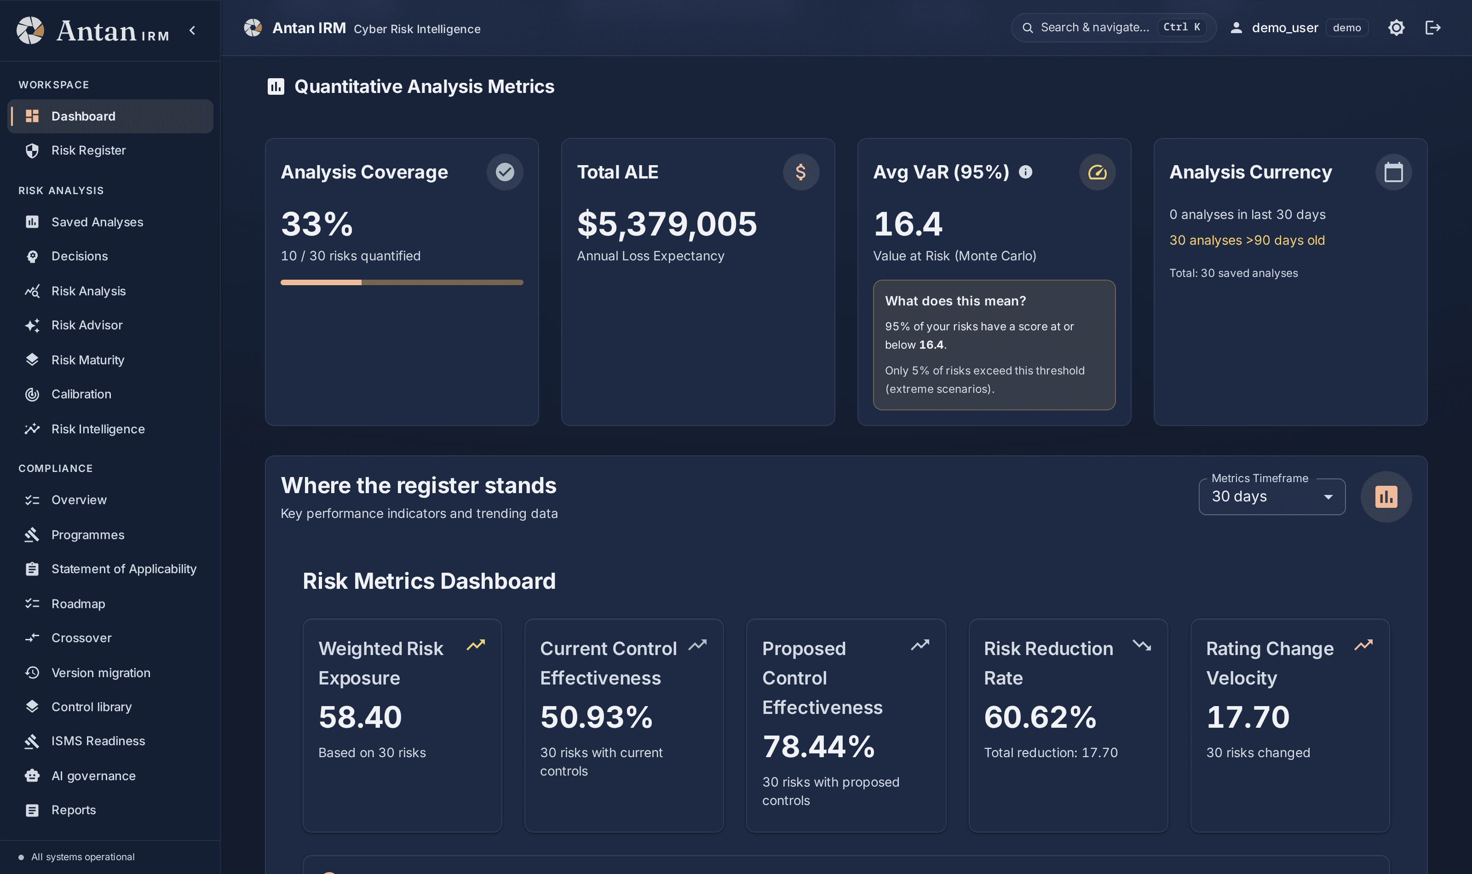Click the '30 analyses >90 days old' warning text

click(x=1247, y=240)
